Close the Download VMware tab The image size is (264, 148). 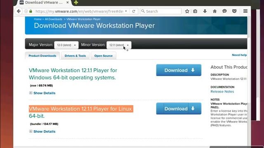tap(68, 2)
